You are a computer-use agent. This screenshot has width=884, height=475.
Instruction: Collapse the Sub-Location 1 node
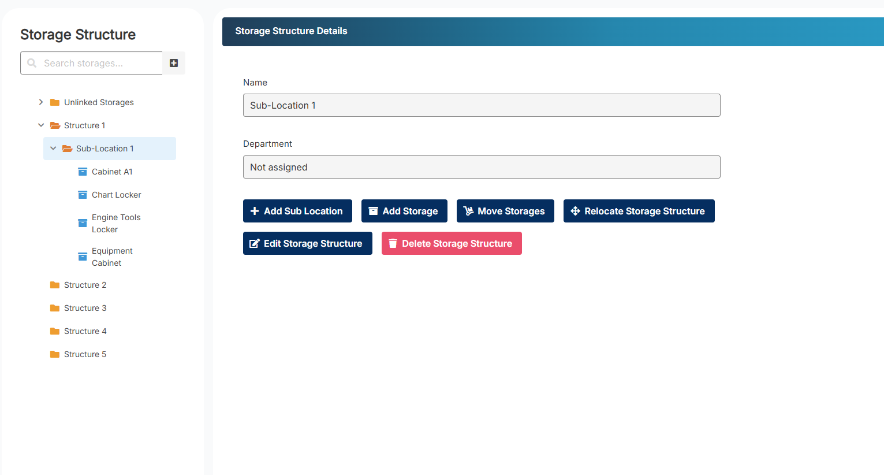pos(53,149)
